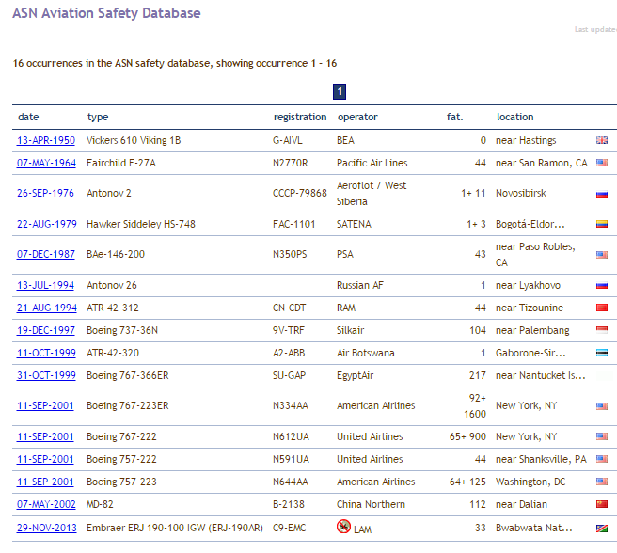Open the 21-AUG-1994 occurrence link
Image resolution: width=617 pixels, height=553 pixels.
click(x=46, y=308)
